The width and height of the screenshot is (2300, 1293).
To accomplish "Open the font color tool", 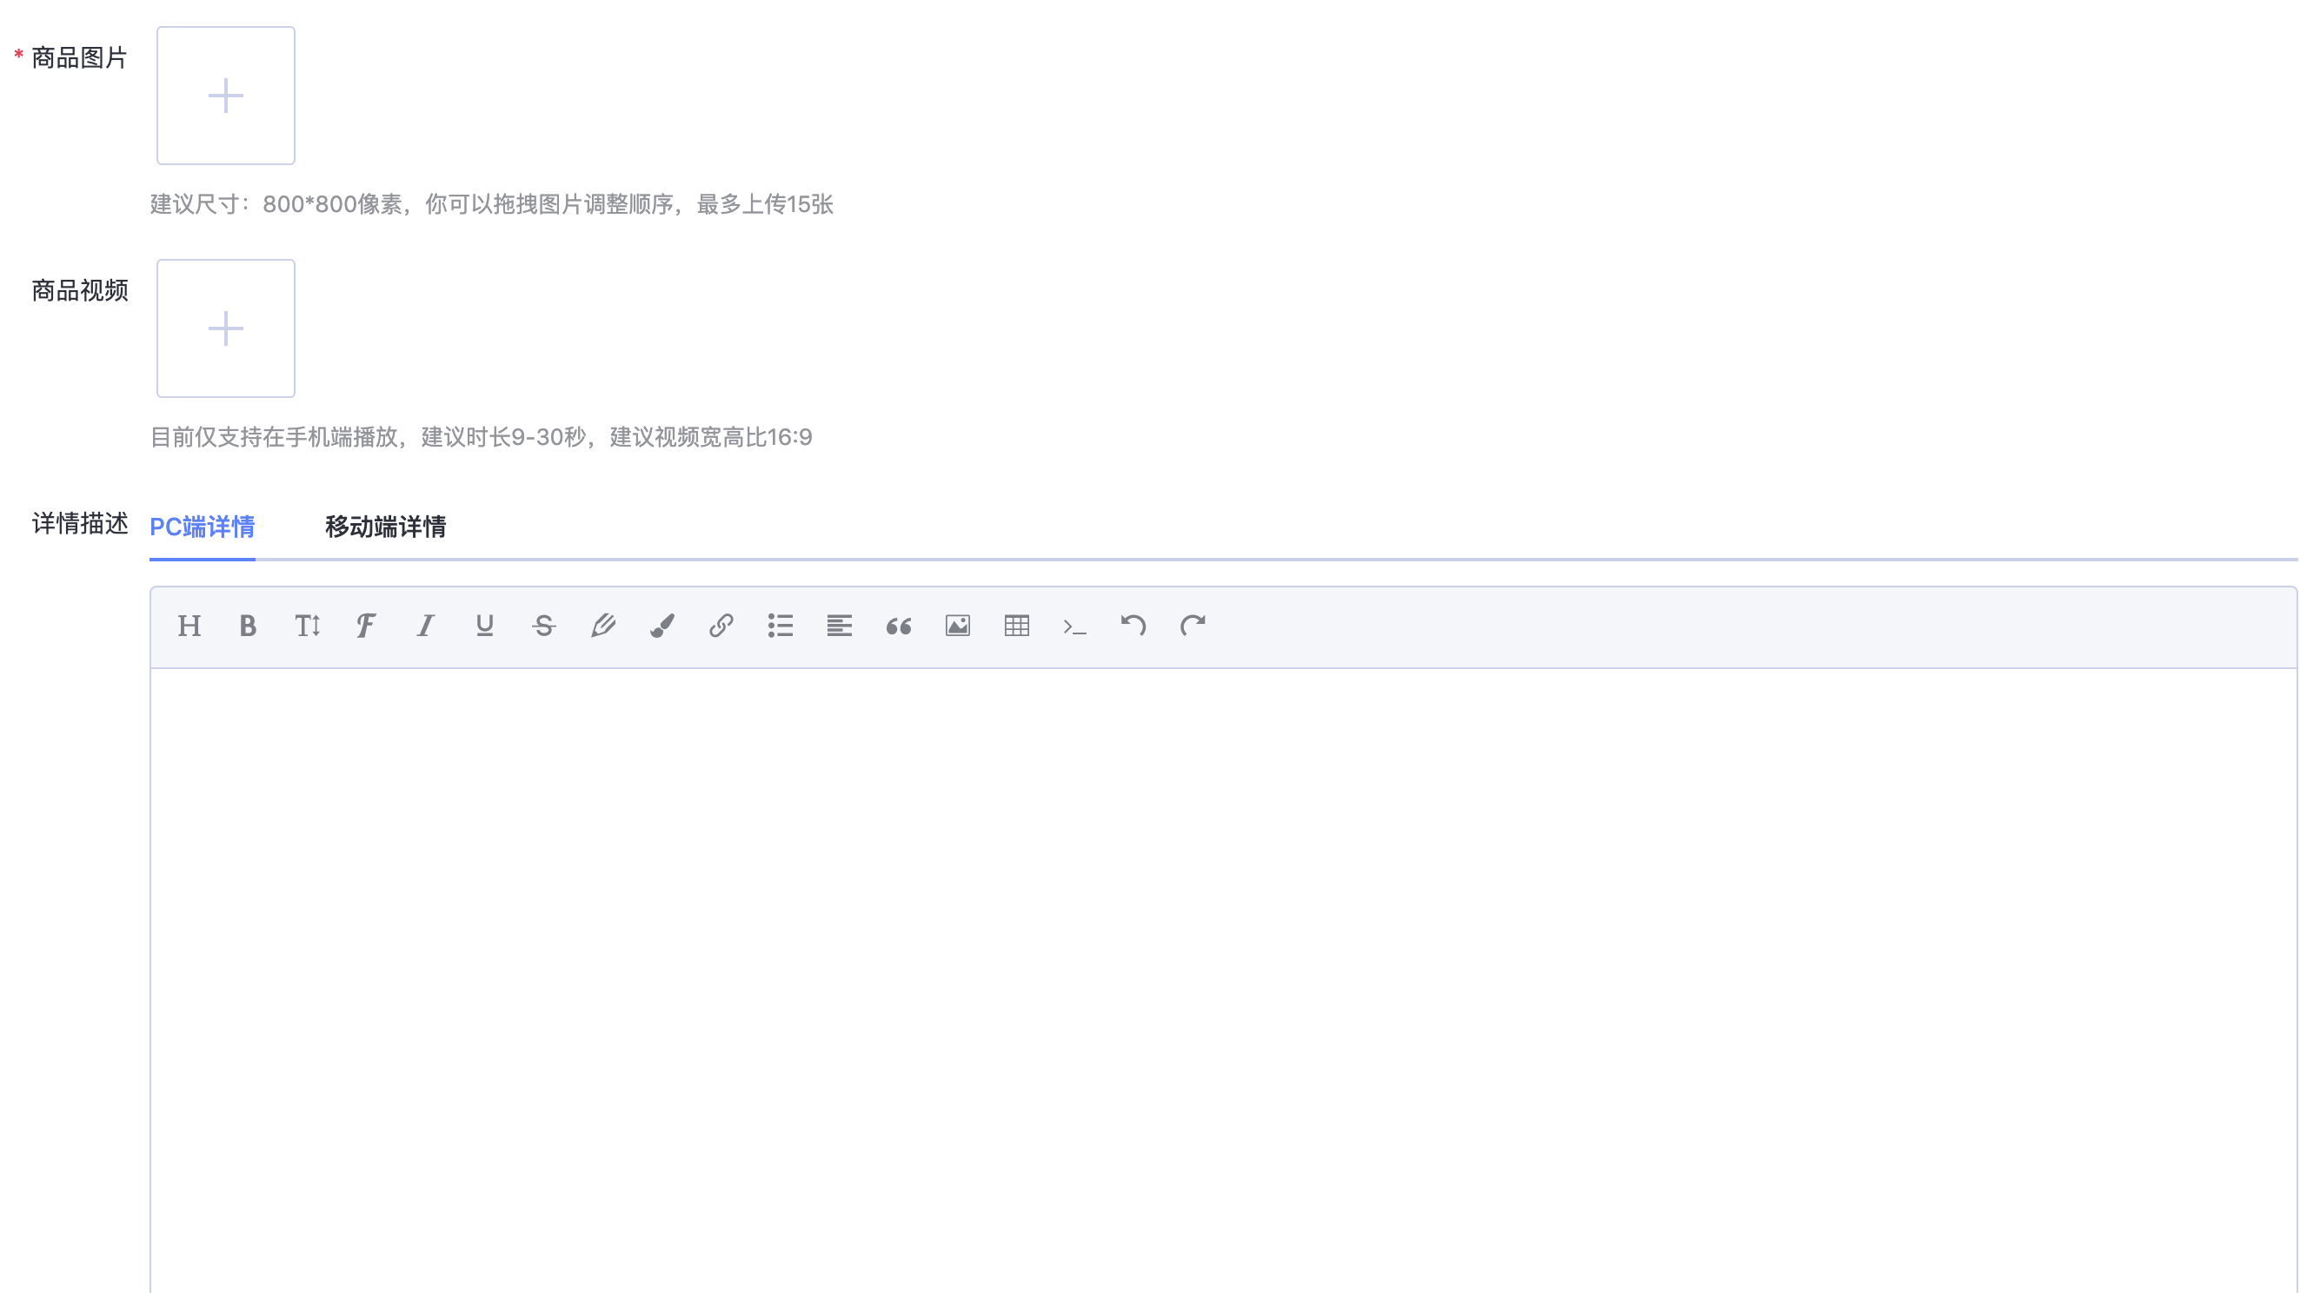I will [x=602, y=626].
